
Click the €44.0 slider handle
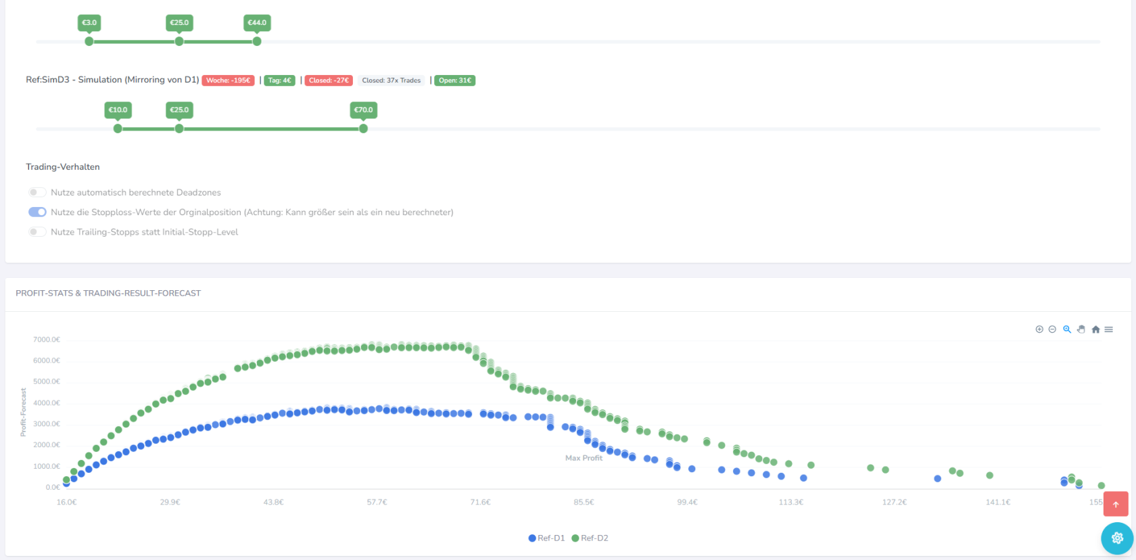257,41
